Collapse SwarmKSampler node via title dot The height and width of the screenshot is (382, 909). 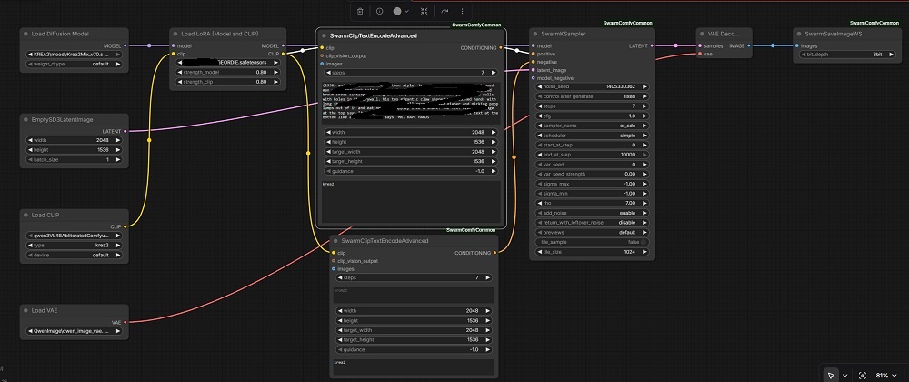point(535,35)
